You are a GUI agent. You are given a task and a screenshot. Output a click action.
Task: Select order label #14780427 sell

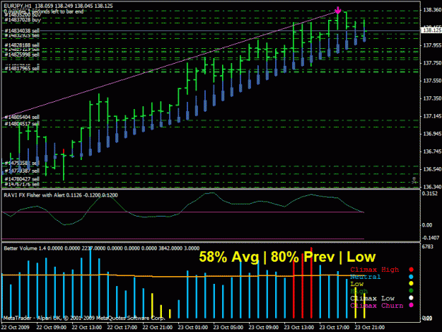pyautogui.click(x=22, y=179)
